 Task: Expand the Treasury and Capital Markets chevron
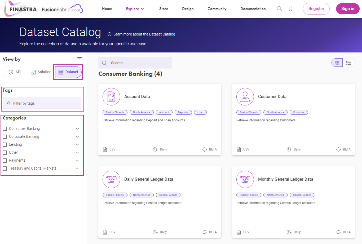click(77, 168)
